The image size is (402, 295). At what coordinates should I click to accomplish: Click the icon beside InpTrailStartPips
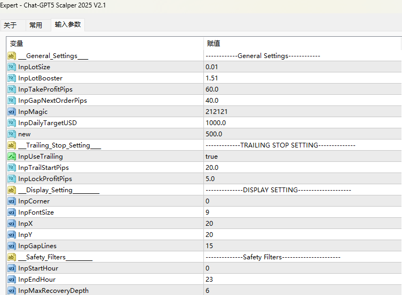[x=12, y=168]
